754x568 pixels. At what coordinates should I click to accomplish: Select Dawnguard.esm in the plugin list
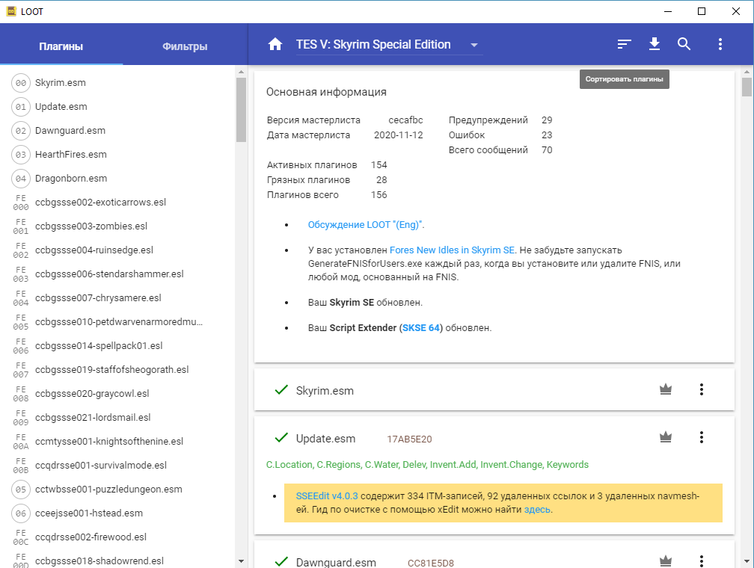pyautogui.click(x=70, y=130)
